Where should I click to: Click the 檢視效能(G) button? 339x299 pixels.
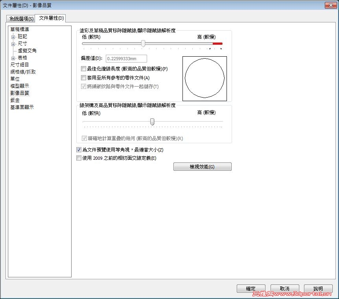click(203, 167)
